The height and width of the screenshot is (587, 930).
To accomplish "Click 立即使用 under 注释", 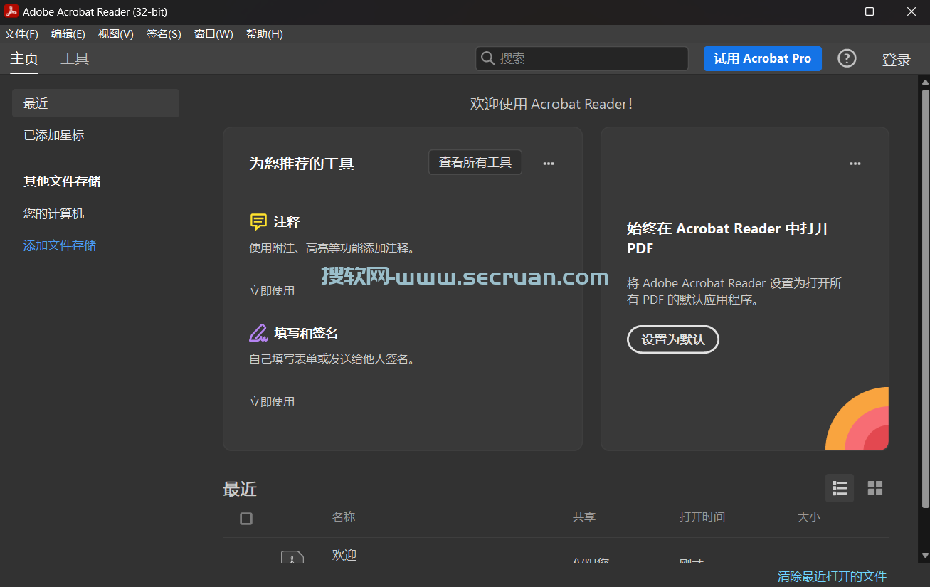I will (x=272, y=290).
